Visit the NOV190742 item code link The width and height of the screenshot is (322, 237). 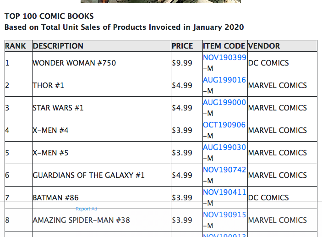tap(224, 170)
